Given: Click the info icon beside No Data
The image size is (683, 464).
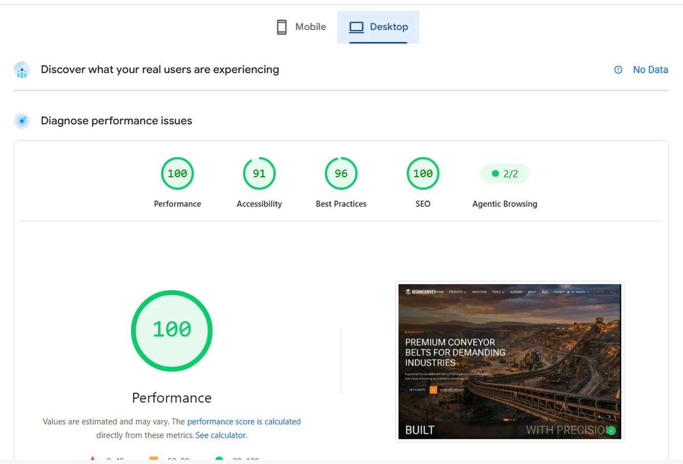Looking at the screenshot, I should pyautogui.click(x=618, y=70).
